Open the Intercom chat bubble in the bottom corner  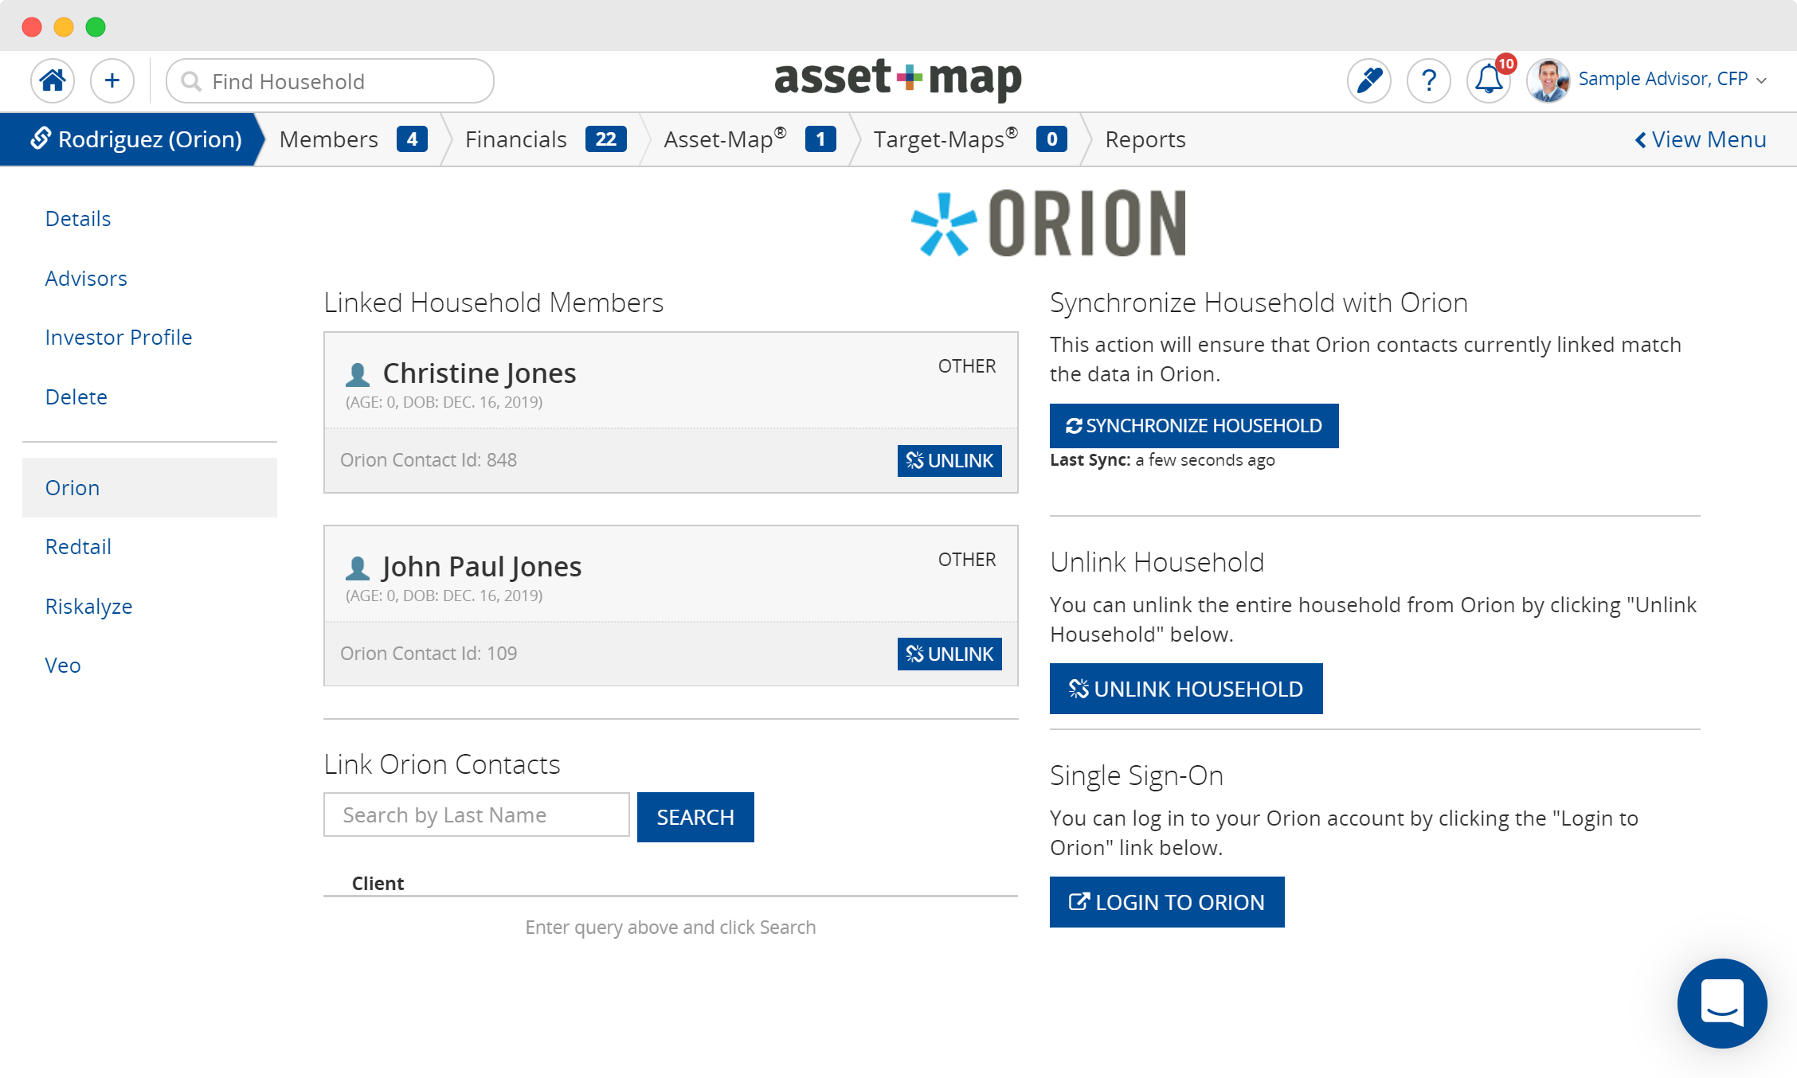1722,1003
